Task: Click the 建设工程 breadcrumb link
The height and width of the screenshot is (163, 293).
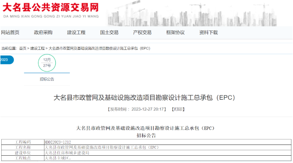Action: [38, 49]
